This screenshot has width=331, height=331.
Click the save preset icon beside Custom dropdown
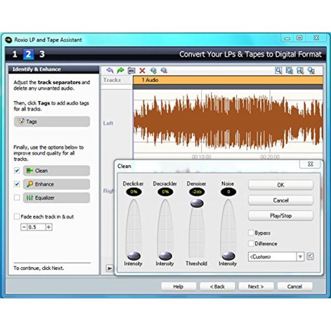click(x=310, y=257)
